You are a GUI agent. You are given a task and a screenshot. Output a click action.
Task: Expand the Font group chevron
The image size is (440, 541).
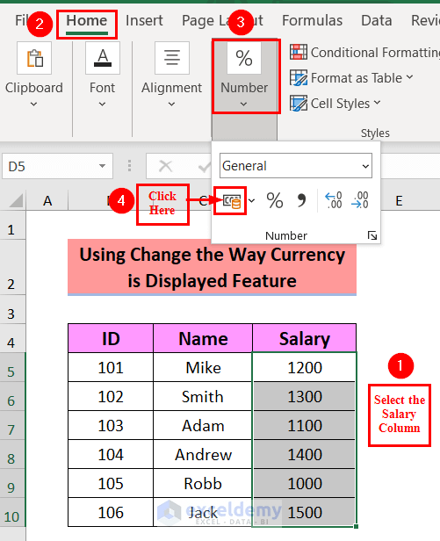click(102, 104)
